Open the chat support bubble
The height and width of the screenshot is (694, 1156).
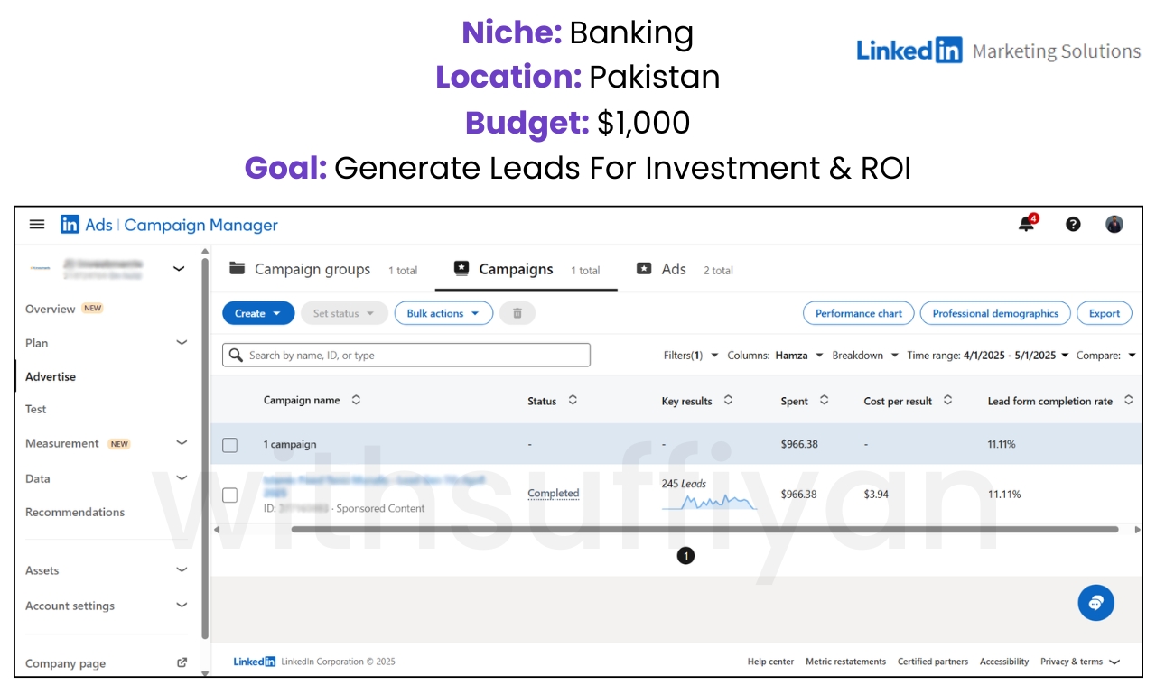click(1095, 602)
